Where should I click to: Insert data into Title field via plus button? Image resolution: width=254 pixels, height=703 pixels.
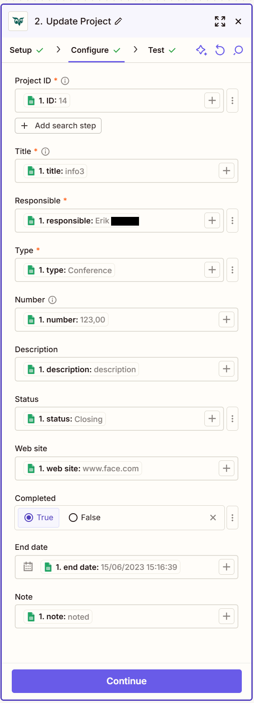[226, 171]
